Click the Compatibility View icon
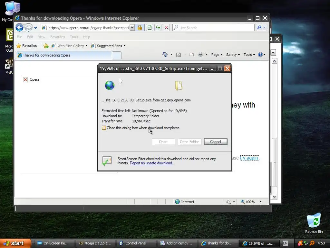 [x=150, y=28]
